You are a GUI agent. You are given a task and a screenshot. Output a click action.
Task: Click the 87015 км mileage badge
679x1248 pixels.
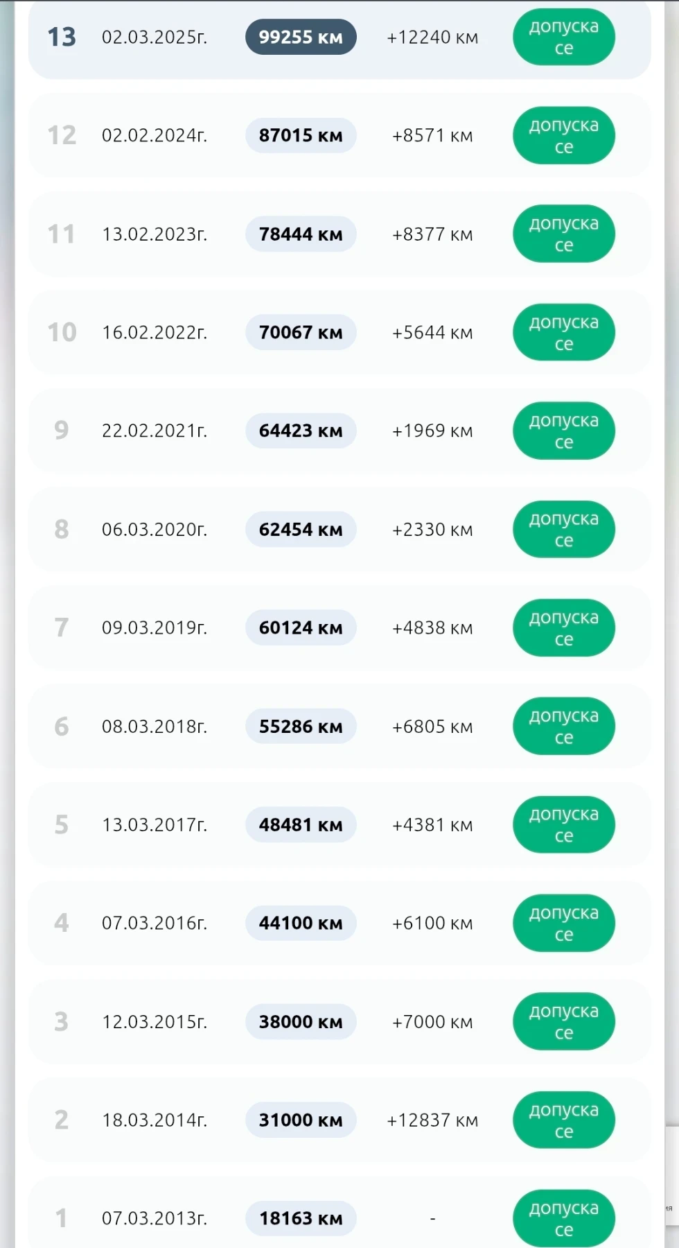pyautogui.click(x=301, y=136)
